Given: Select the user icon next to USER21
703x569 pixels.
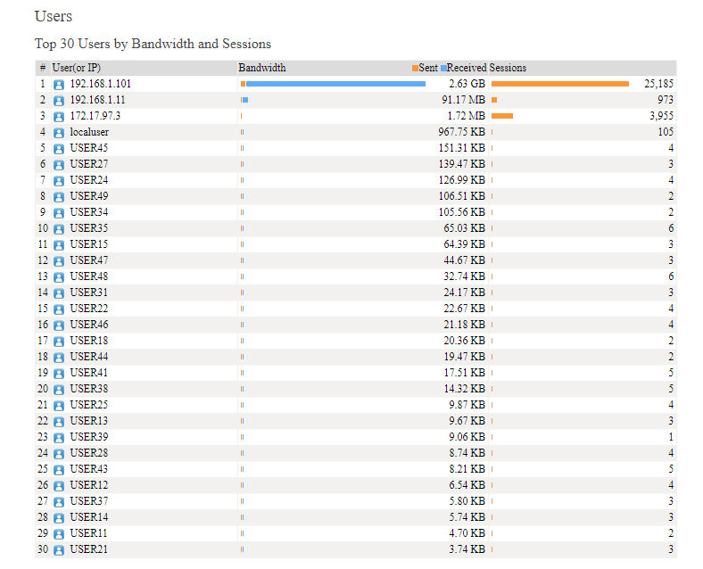Looking at the screenshot, I should (59, 550).
